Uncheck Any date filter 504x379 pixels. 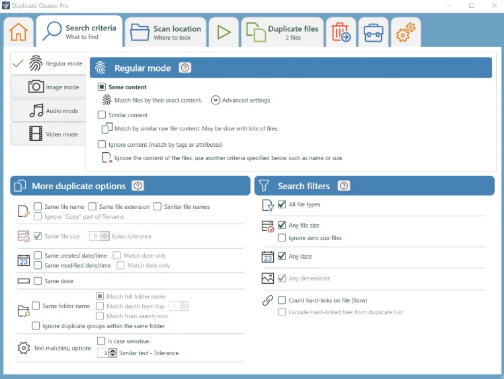coord(282,256)
